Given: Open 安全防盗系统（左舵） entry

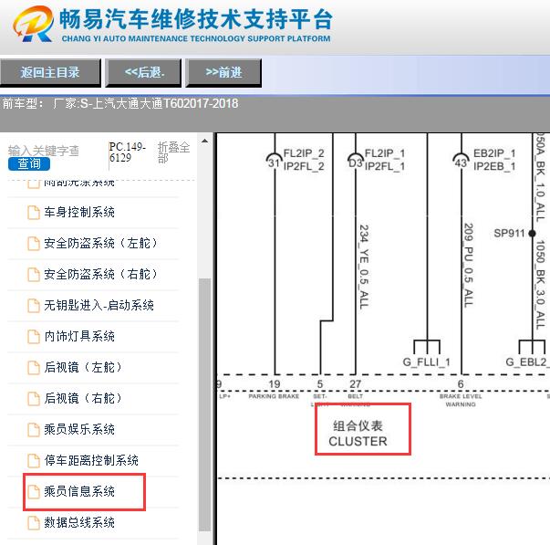Looking at the screenshot, I should coord(100,243).
